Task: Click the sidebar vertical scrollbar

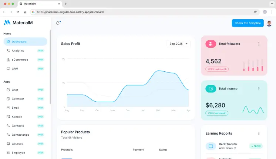Action: [50, 67]
